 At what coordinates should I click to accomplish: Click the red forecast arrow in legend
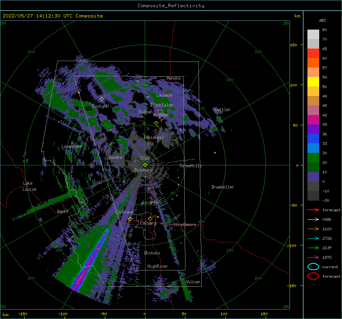(313, 210)
